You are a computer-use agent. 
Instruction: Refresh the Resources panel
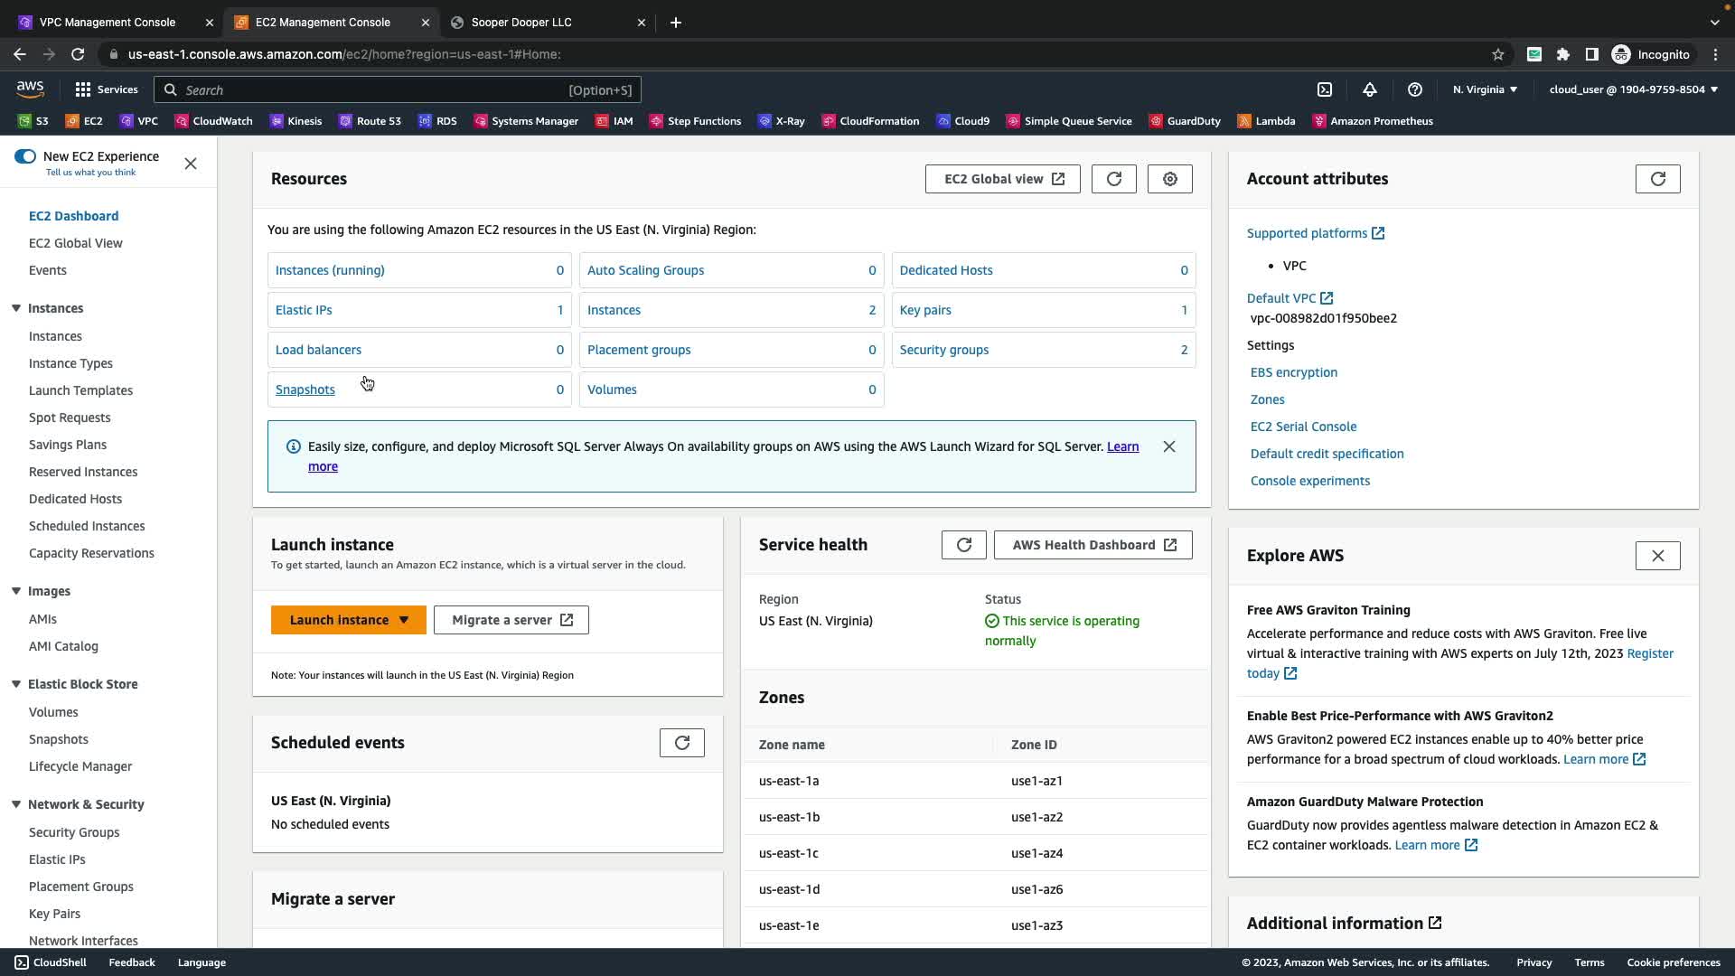(1113, 179)
